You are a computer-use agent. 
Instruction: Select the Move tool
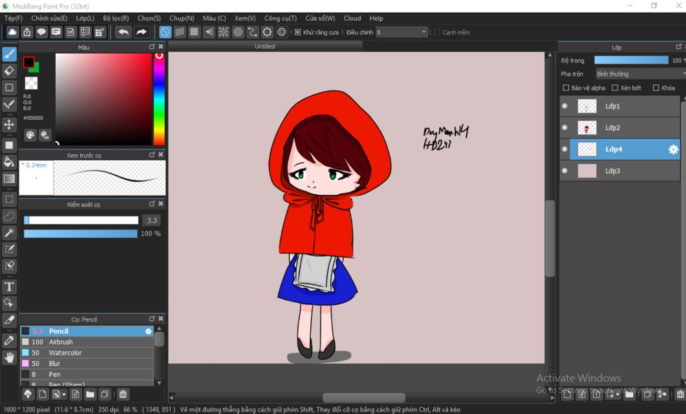point(9,125)
